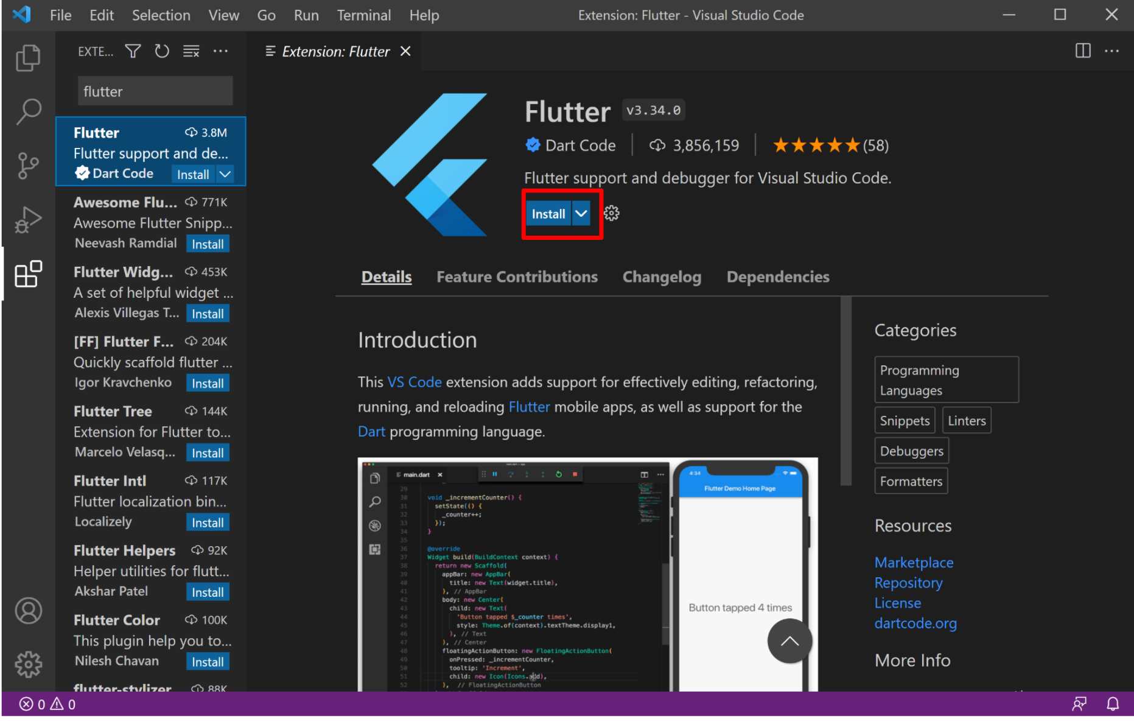Switch to the Dependencies tab
The width and height of the screenshot is (1134, 721).
point(778,277)
